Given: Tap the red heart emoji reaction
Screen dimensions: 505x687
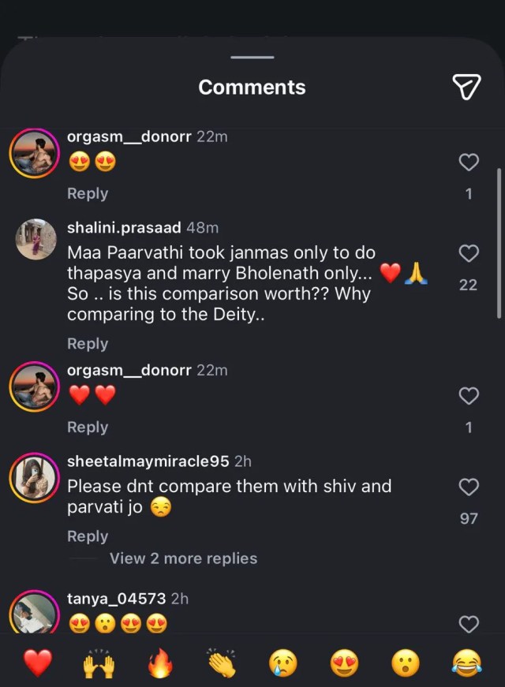Looking at the screenshot, I should (38, 663).
